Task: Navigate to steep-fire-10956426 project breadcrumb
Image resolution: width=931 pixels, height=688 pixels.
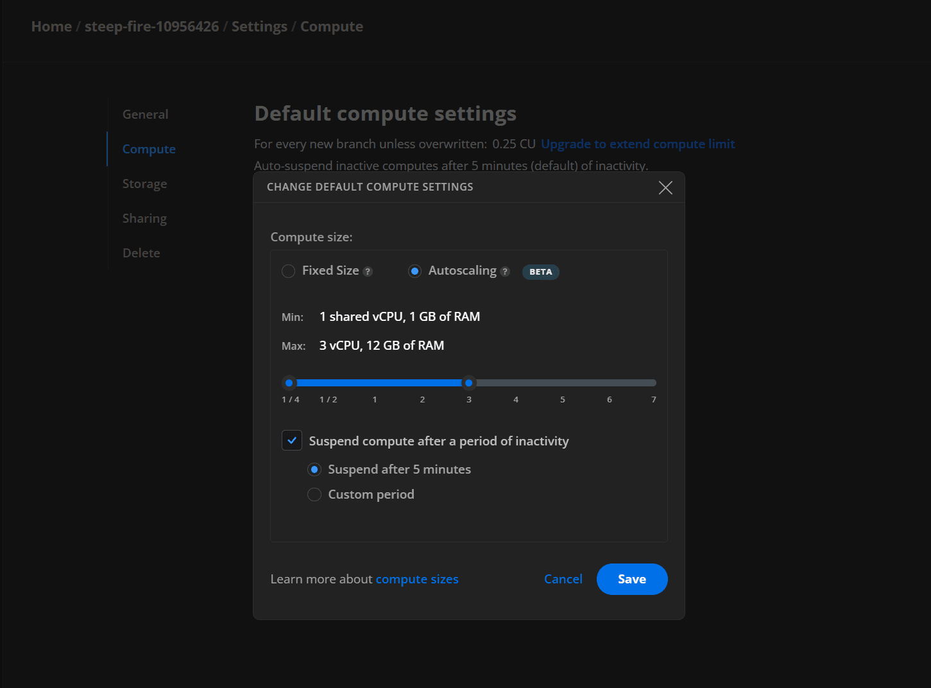Action: pyautogui.click(x=152, y=27)
